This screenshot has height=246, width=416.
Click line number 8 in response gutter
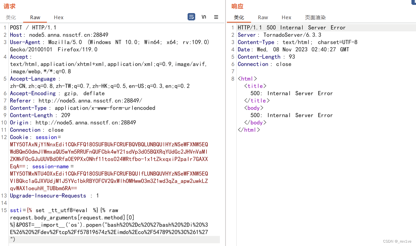pyautogui.click(x=233, y=79)
